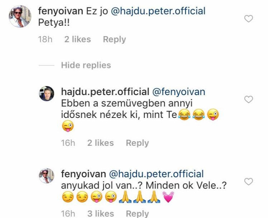This screenshot has height=218, width=268.
Task: Open the fenyoivan username on the bottom reply
Action: pyautogui.click(x=84, y=174)
